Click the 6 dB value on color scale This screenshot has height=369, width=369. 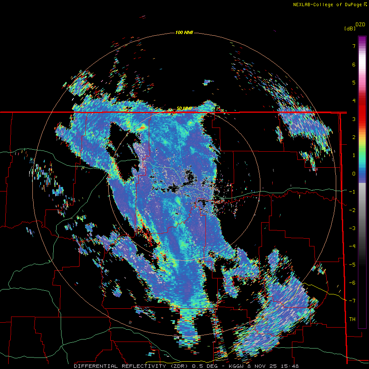[354, 64]
